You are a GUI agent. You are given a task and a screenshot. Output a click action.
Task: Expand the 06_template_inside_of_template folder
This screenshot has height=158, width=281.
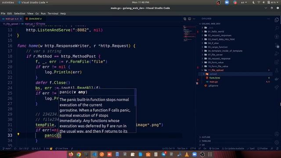[225, 51]
